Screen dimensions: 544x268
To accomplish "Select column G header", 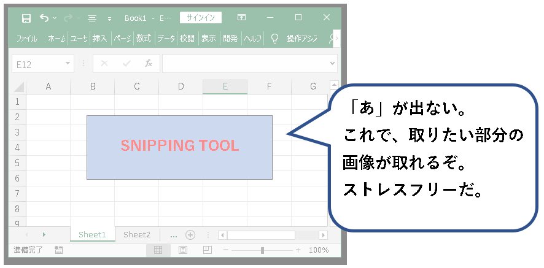I will [313, 86].
